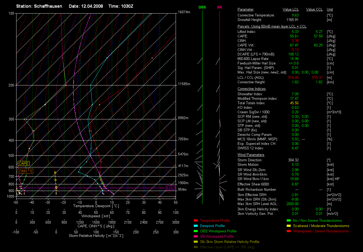Click the green OBS wind column header

pyautogui.click(x=202, y=7)
